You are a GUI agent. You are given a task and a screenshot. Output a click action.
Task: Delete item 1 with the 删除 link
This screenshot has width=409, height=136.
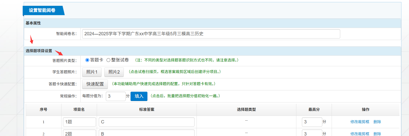point(377,122)
